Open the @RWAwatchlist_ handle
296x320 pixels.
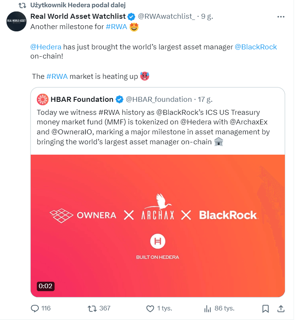click(x=166, y=16)
